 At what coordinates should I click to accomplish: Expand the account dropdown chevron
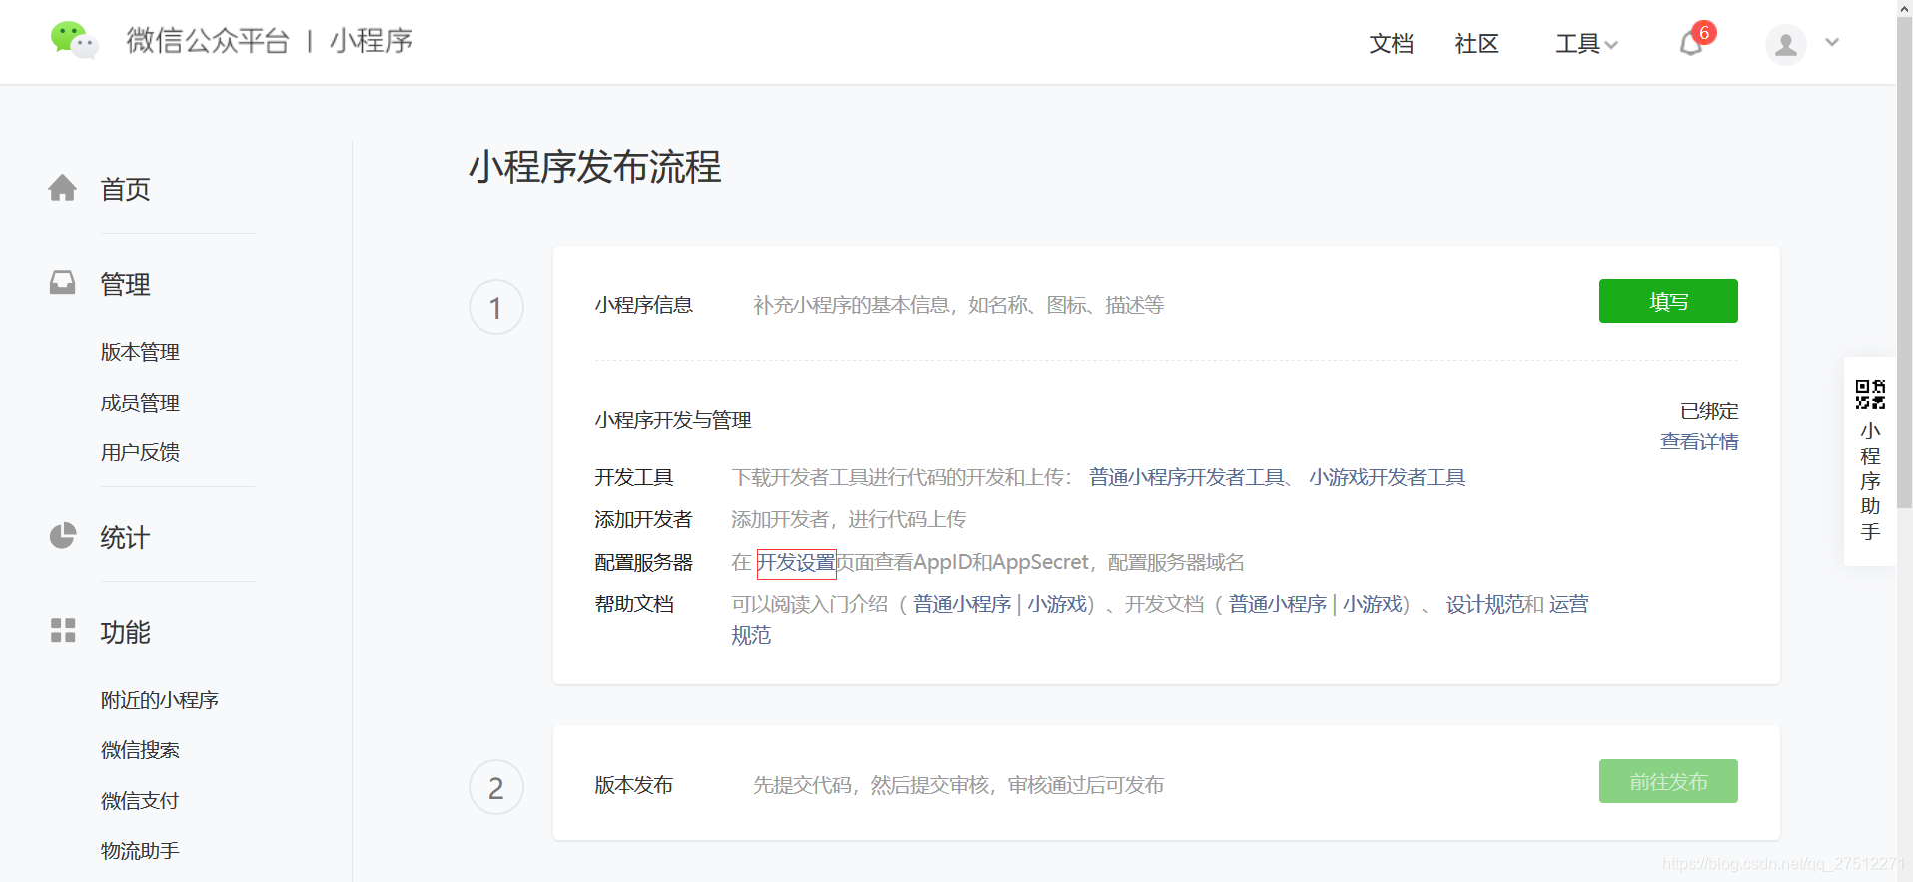[1832, 42]
